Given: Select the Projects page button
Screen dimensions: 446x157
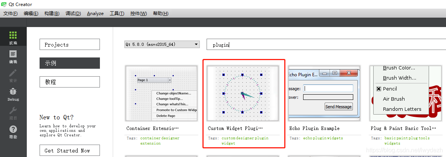Looking at the screenshot, I should [70, 44].
